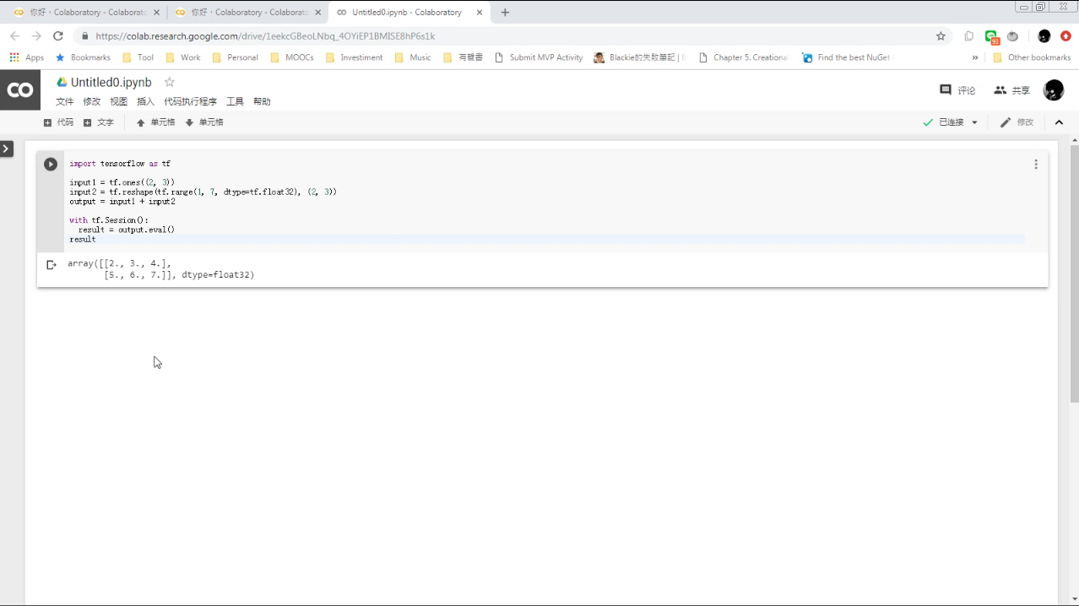
Task: Switch to the second 你好 Colaboratory tab
Action: click(246, 13)
